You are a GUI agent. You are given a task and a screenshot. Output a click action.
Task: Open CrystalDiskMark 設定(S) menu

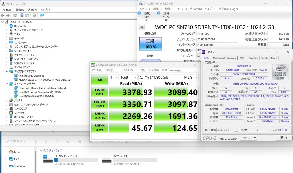tap(110, 70)
